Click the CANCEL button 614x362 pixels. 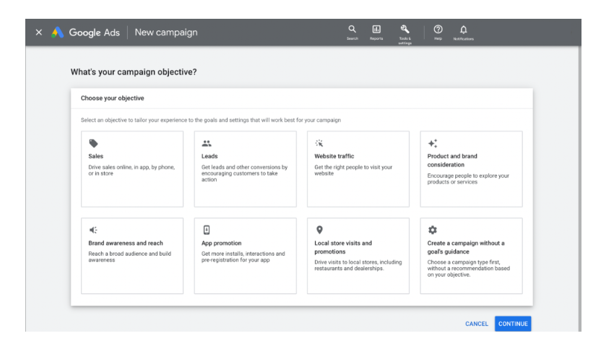[477, 324]
